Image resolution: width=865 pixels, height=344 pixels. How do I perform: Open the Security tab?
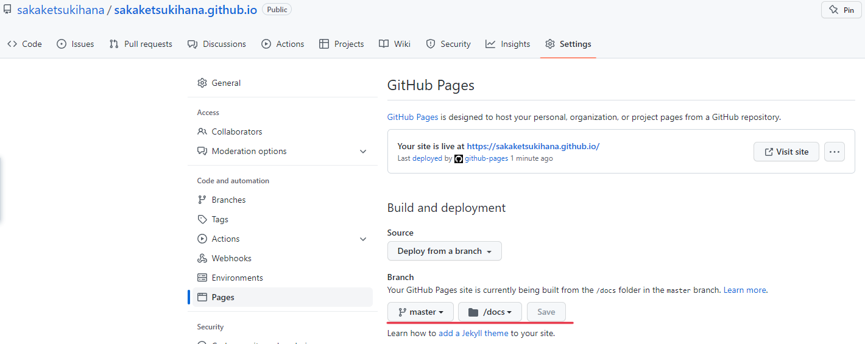click(x=448, y=44)
